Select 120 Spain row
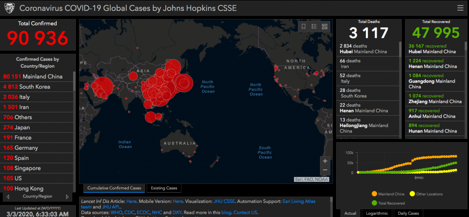469x217 pixels. (37, 158)
